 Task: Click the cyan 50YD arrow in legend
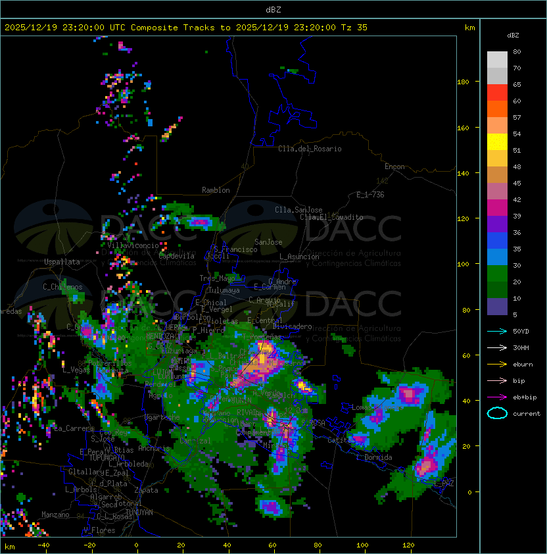pos(497,331)
